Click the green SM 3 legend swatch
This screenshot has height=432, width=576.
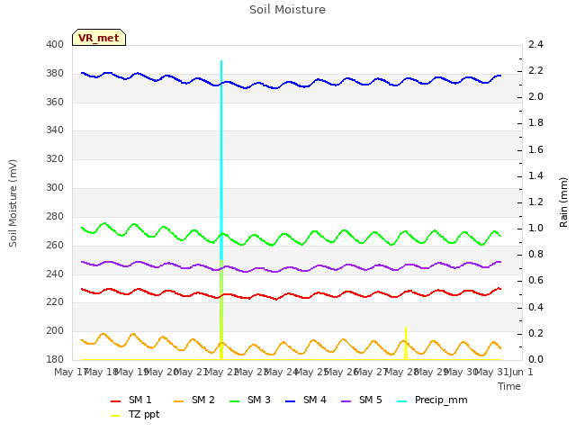tap(234, 401)
